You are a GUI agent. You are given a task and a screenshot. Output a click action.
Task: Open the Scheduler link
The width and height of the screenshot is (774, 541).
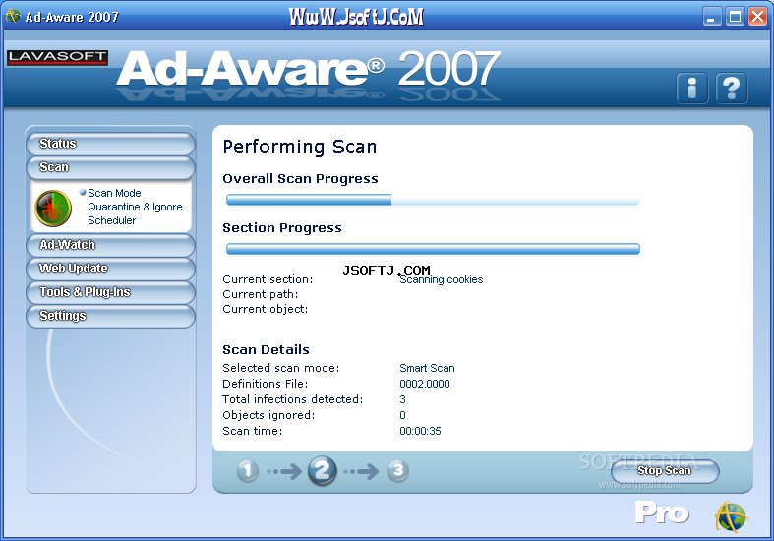click(x=111, y=220)
